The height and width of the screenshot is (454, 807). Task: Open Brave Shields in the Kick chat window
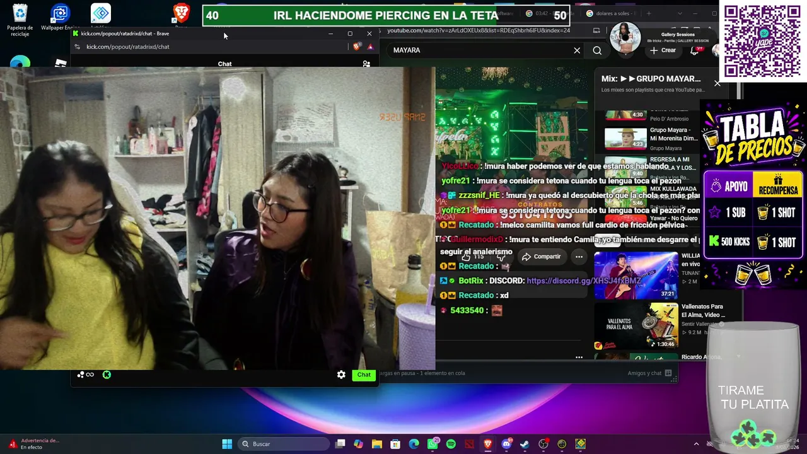(357, 47)
